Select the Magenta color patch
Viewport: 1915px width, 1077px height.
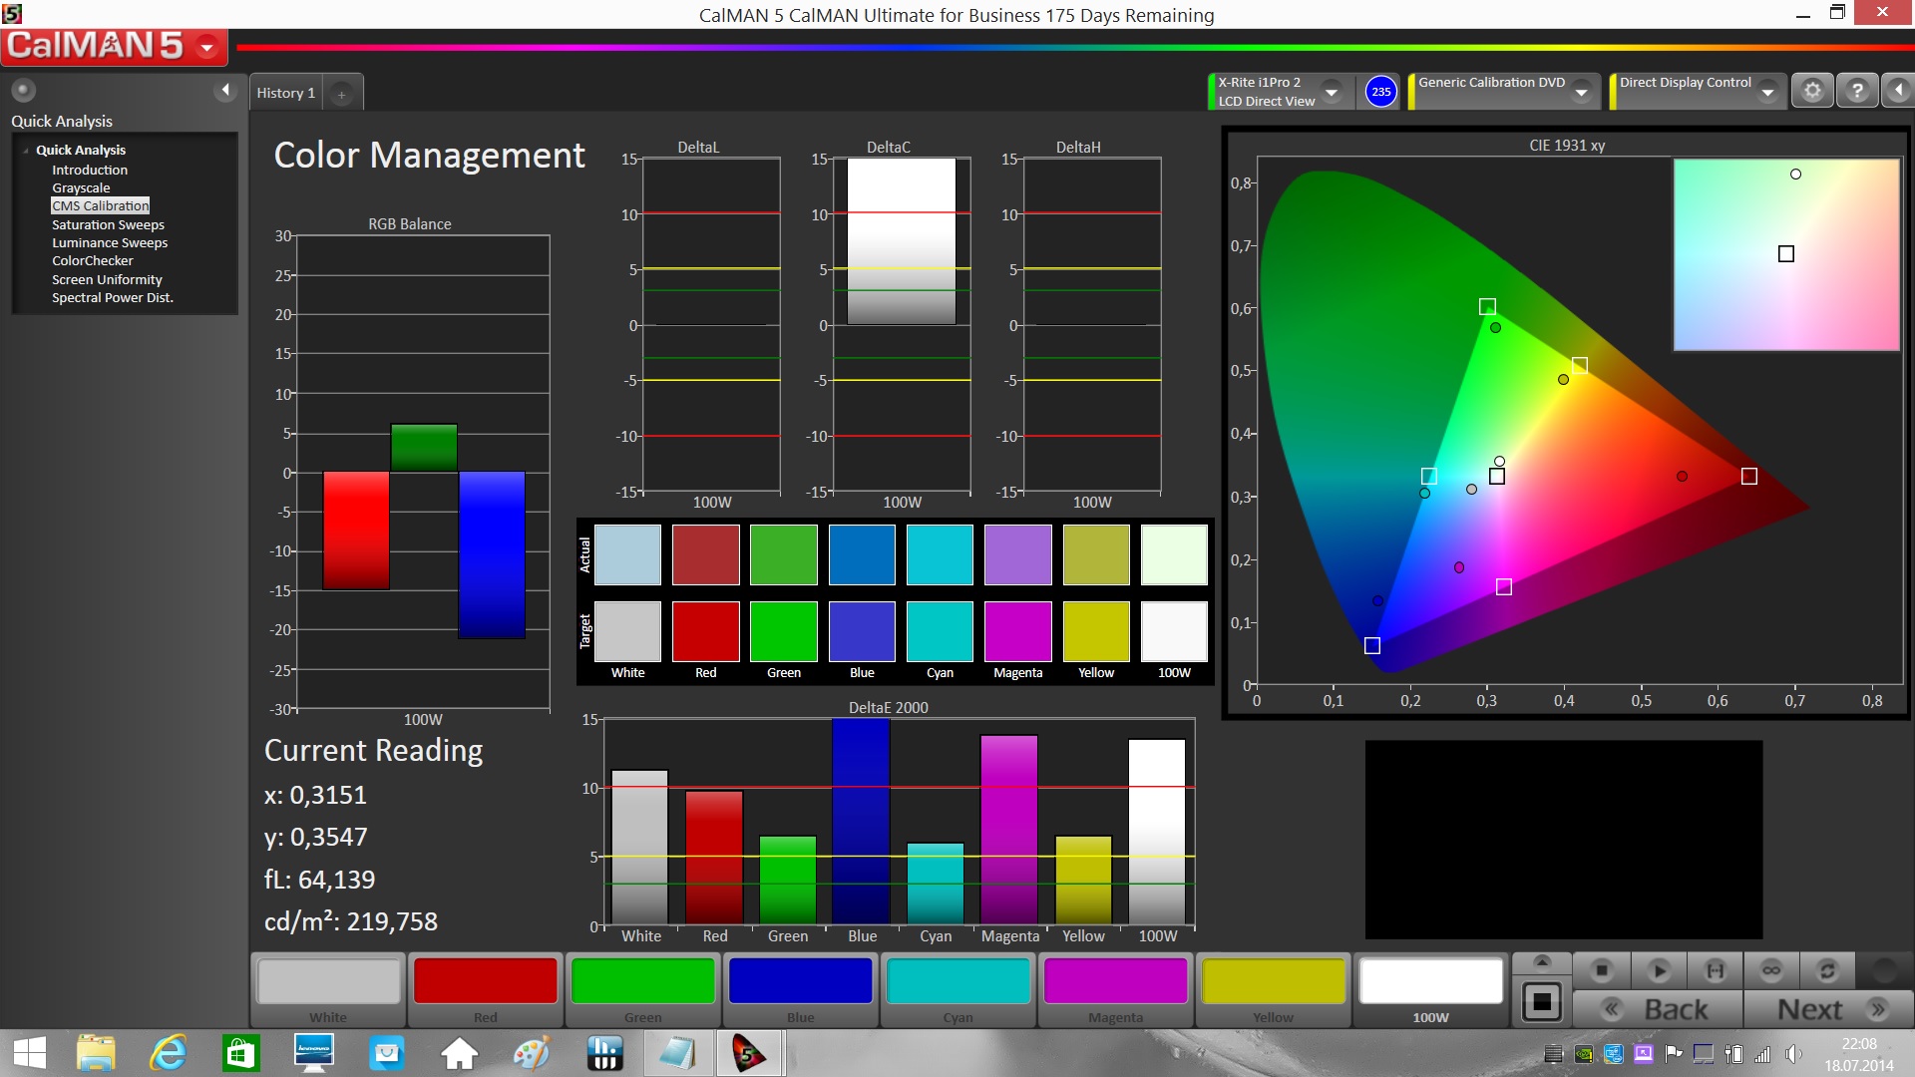(1115, 982)
